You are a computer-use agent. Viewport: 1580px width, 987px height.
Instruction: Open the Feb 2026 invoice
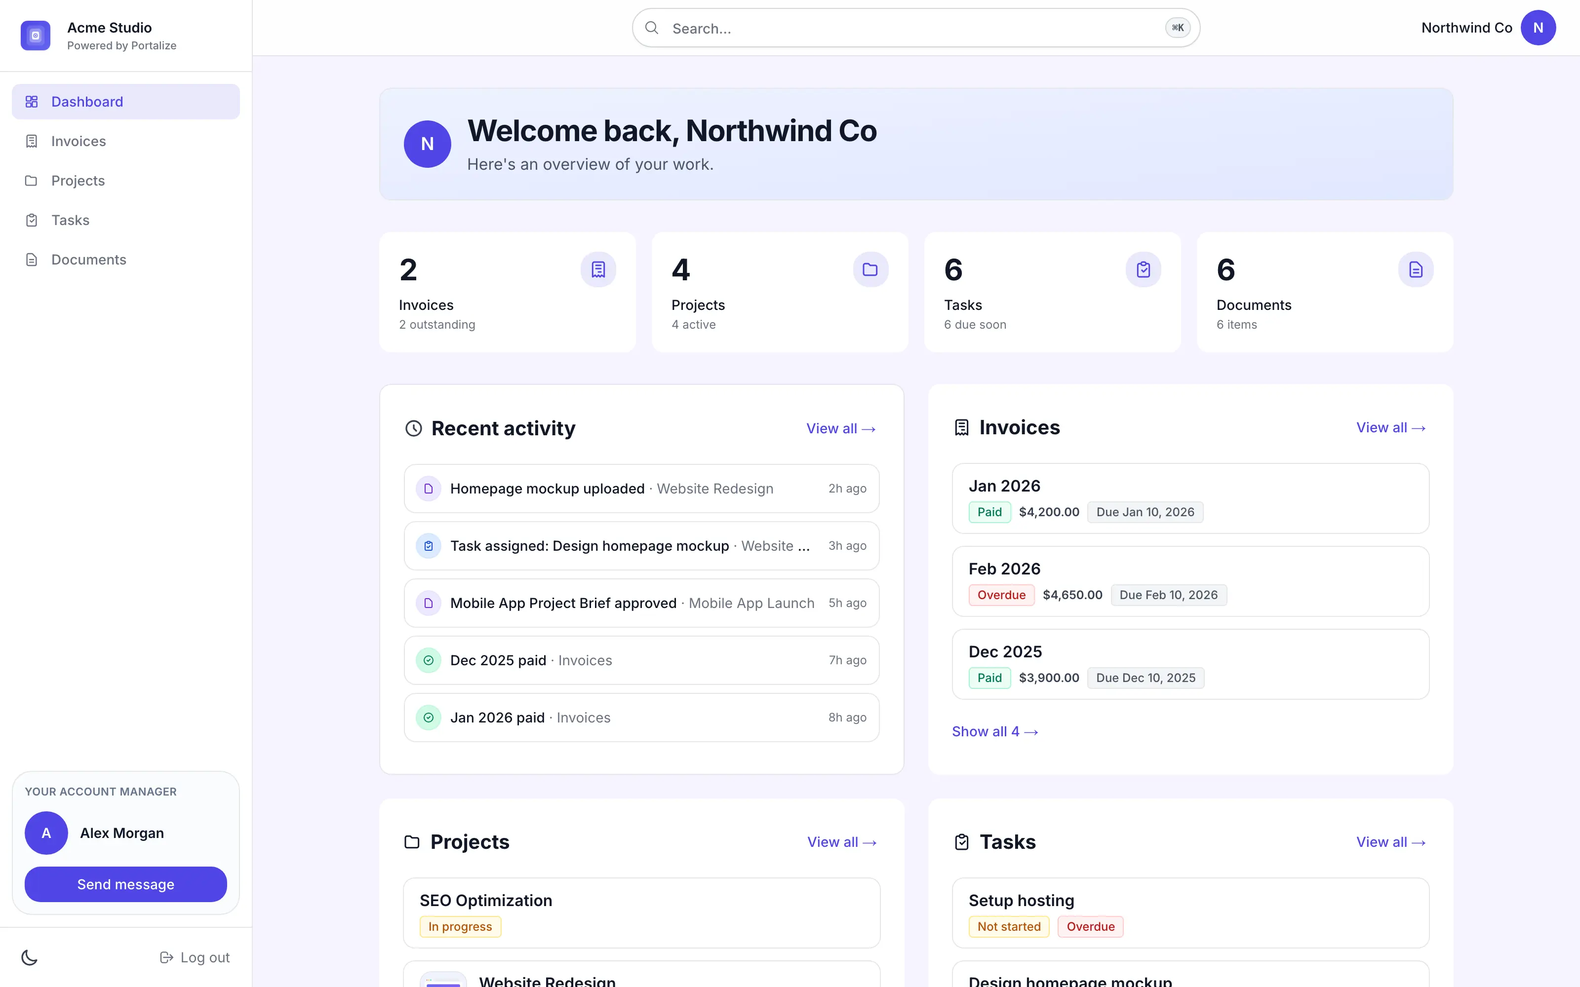pos(1190,582)
